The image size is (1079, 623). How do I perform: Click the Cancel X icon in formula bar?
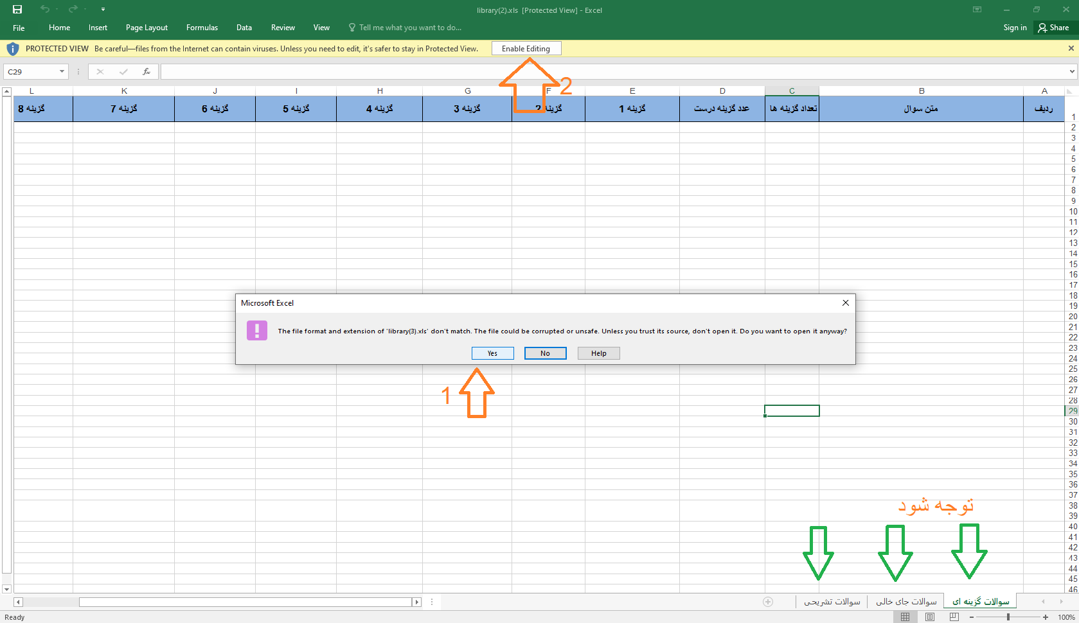100,72
